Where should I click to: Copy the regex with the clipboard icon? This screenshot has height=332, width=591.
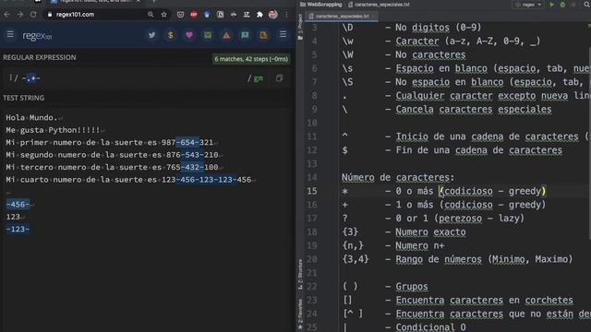pyautogui.click(x=279, y=78)
